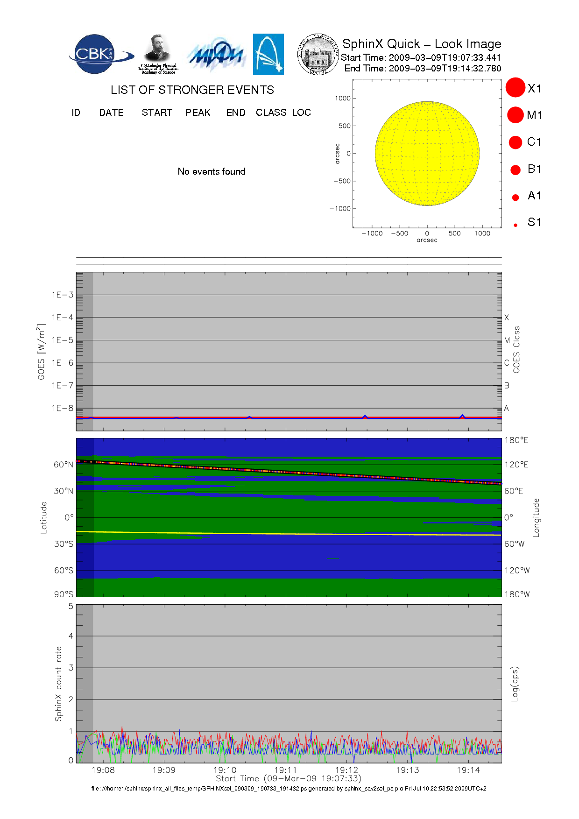Click the 'Start Time (09-Mar-09 19:07:33)' axis label
The height and width of the screenshot is (819, 579).
click(289, 778)
